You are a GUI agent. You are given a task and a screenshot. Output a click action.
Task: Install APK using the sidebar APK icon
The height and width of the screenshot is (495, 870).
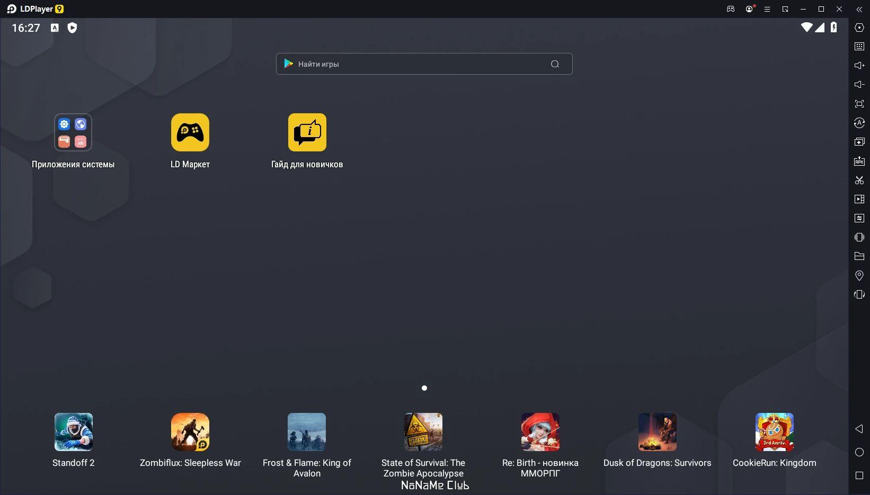click(x=859, y=161)
